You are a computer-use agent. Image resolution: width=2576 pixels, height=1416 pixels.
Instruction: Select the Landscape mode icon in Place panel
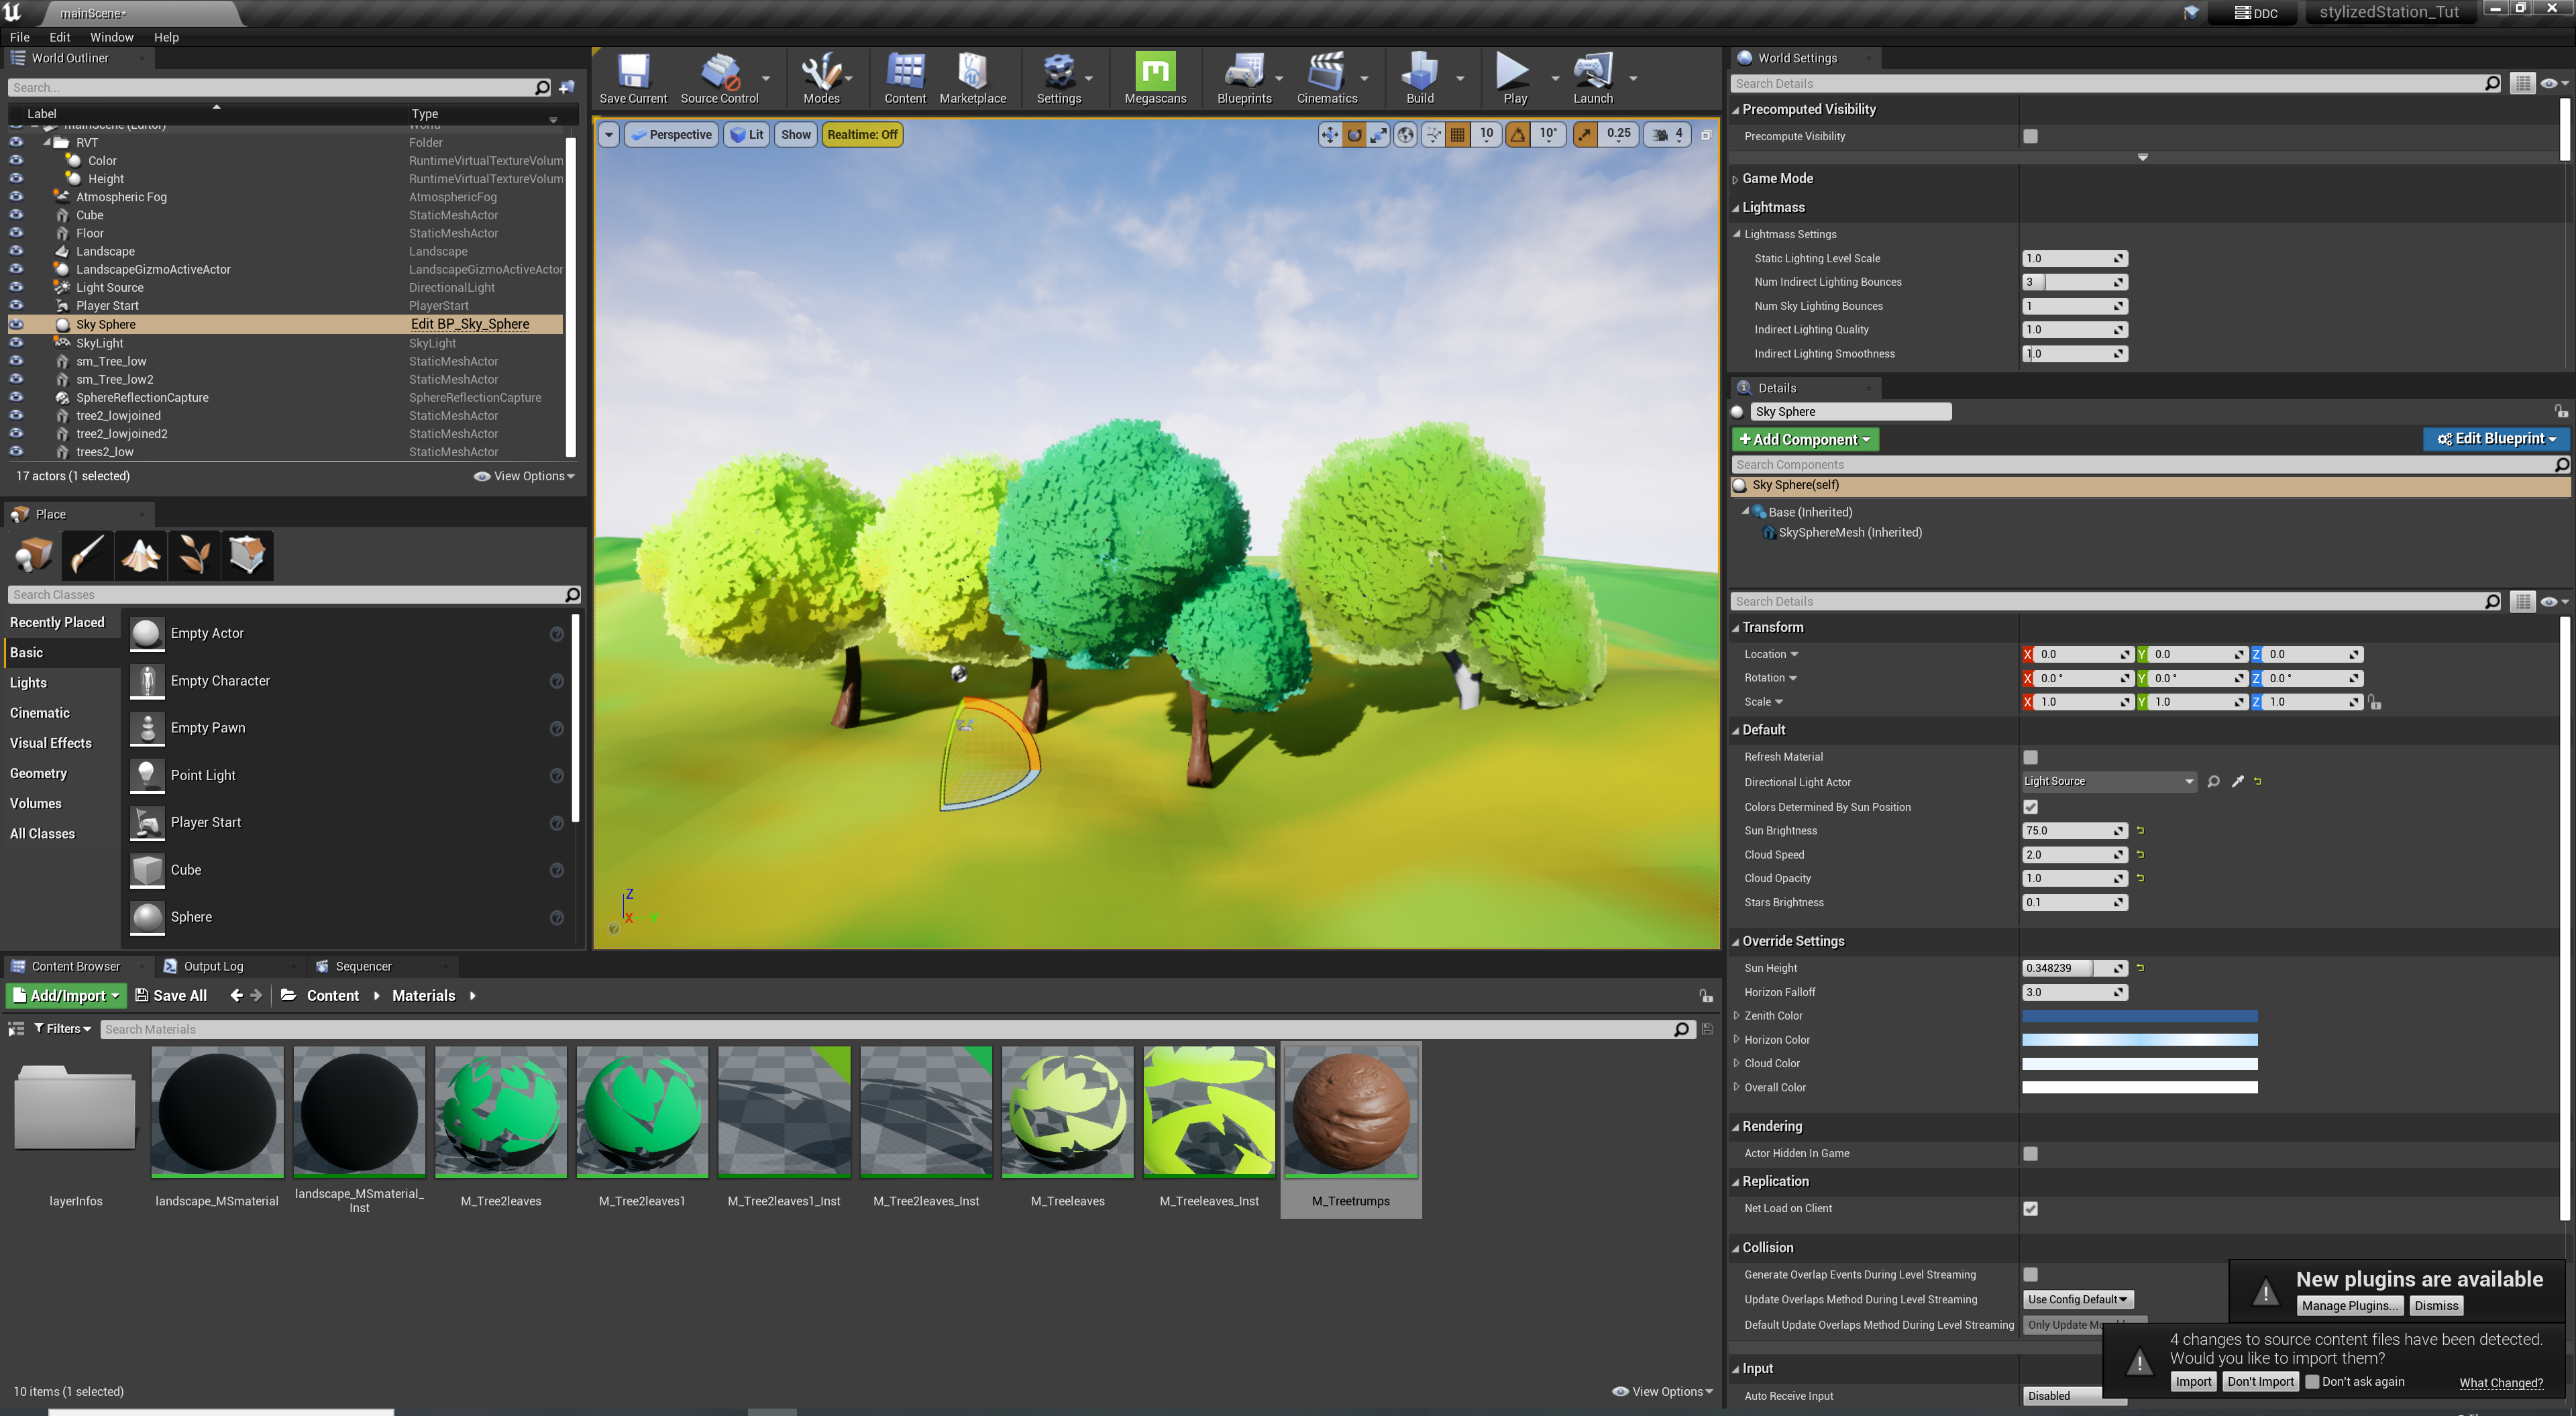[x=141, y=554]
